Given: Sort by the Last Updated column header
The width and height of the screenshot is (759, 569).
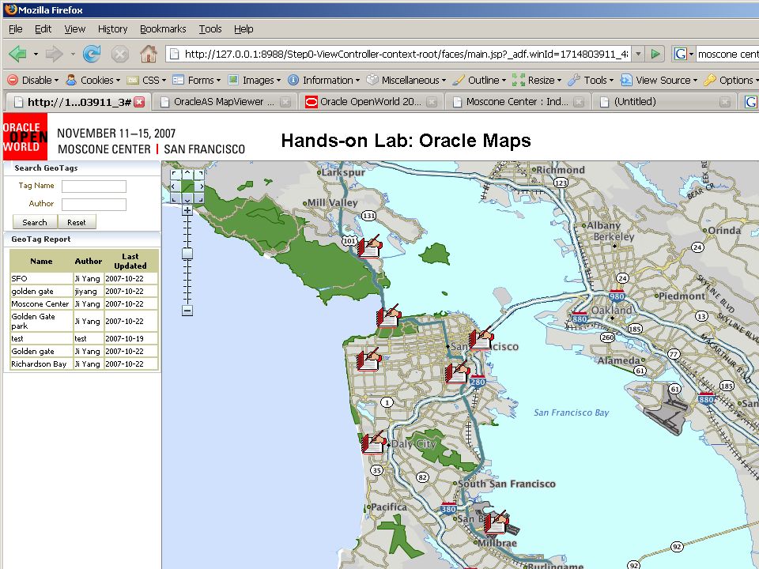Looking at the screenshot, I should pos(130,262).
